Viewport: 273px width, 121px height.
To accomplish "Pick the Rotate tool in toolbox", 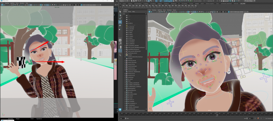I will 120,25.
